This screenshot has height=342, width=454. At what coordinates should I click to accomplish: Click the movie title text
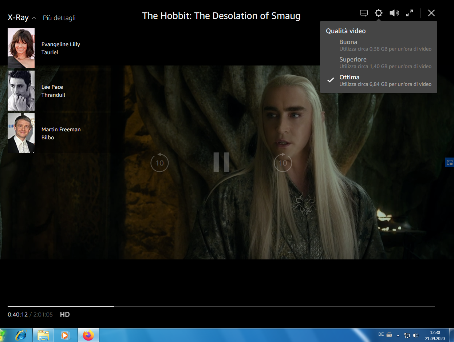click(x=221, y=16)
